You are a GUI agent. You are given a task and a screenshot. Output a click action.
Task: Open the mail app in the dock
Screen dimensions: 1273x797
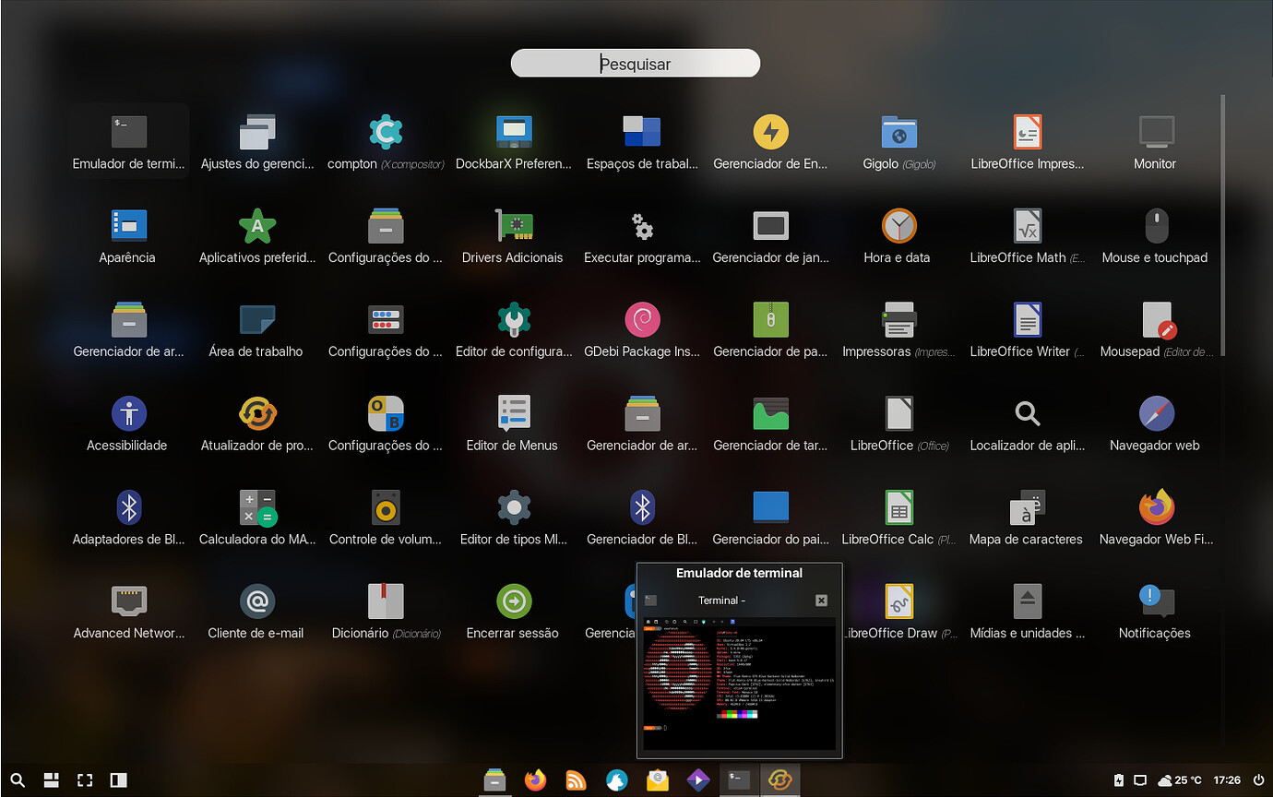click(x=657, y=780)
